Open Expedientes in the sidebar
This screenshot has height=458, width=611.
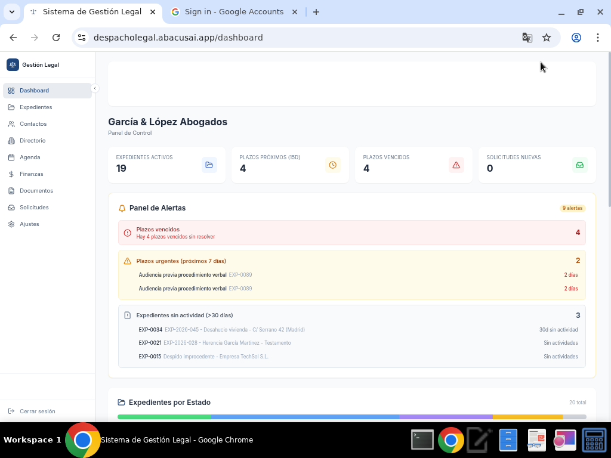point(35,107)
